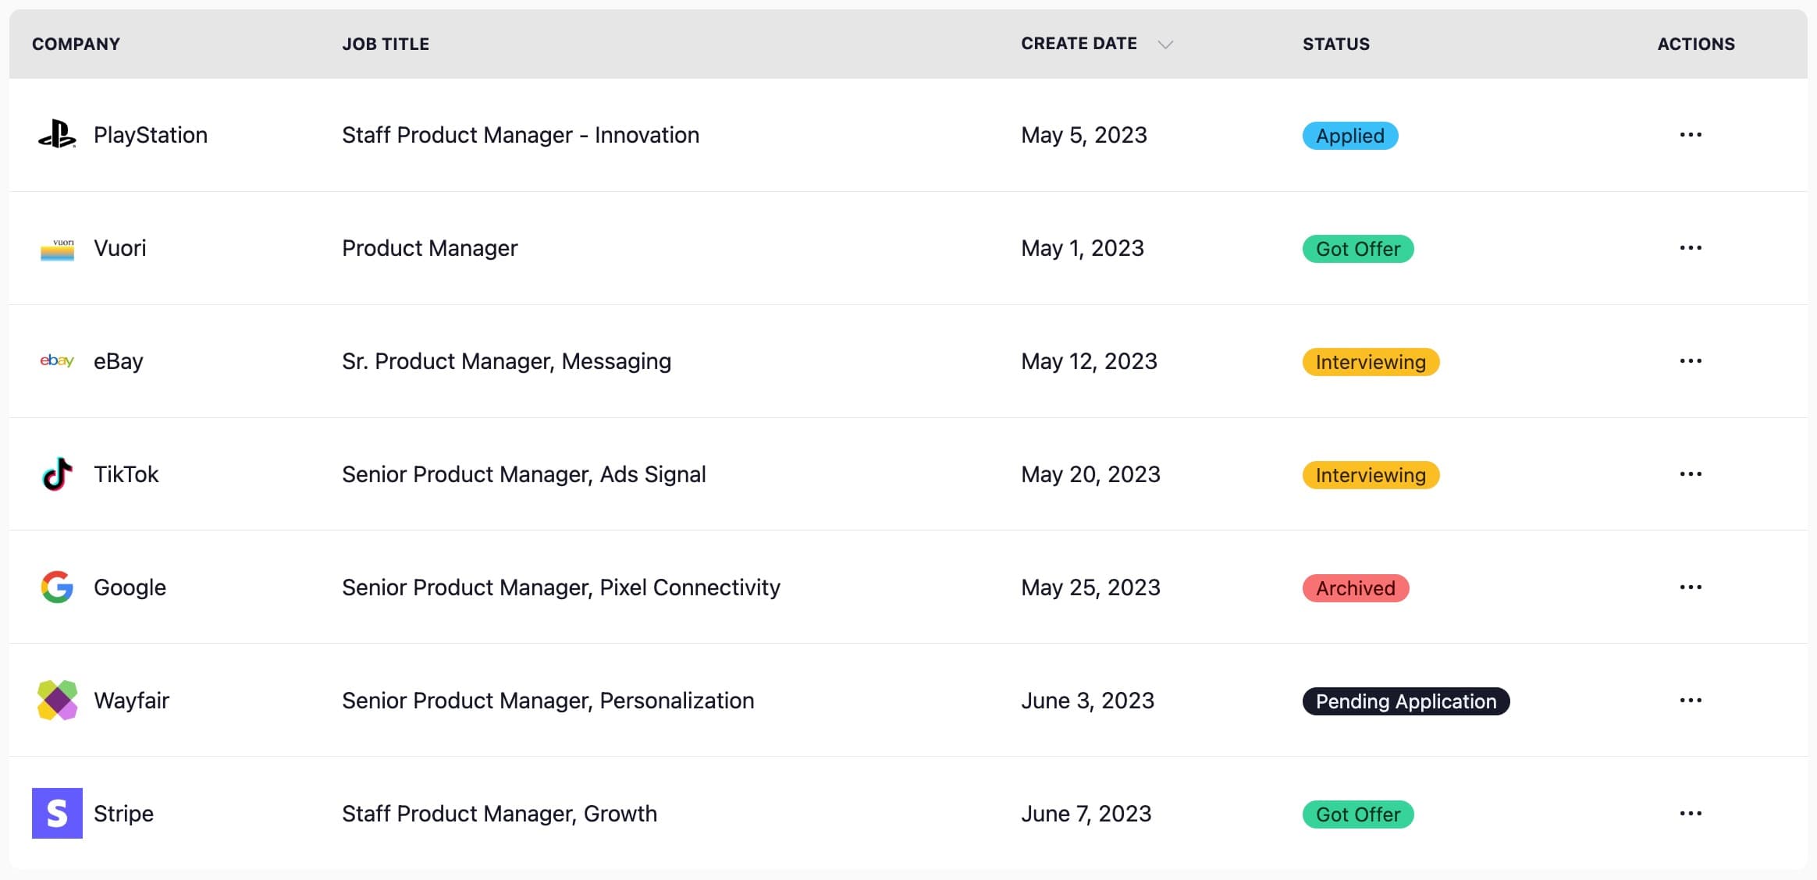Click the PlayStation company logo
This screenshot has width=1817, height=880.
(x=55, y=134)
